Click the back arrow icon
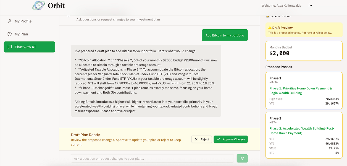 pyautogui.click(x=69, y=16)
